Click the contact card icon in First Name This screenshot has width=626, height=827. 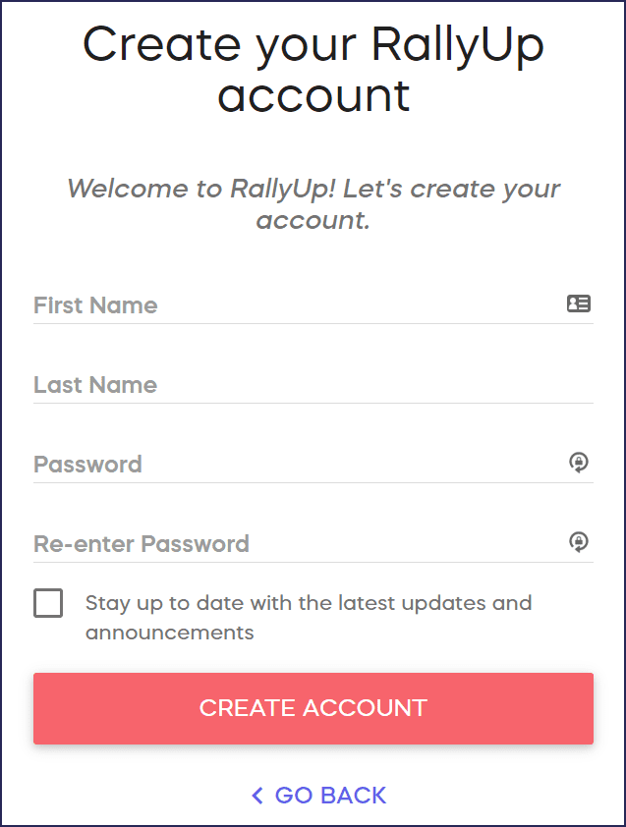579,304
